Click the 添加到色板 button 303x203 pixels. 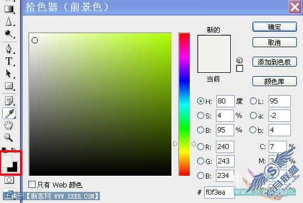click(274, 62)
